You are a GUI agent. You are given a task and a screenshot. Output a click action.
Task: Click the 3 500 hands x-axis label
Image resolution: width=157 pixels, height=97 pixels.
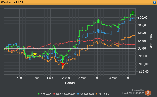(x=113, y=78)
